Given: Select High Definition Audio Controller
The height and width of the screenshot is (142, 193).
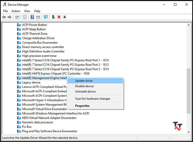Looking at the screenshot, I should tap(43, 51).
